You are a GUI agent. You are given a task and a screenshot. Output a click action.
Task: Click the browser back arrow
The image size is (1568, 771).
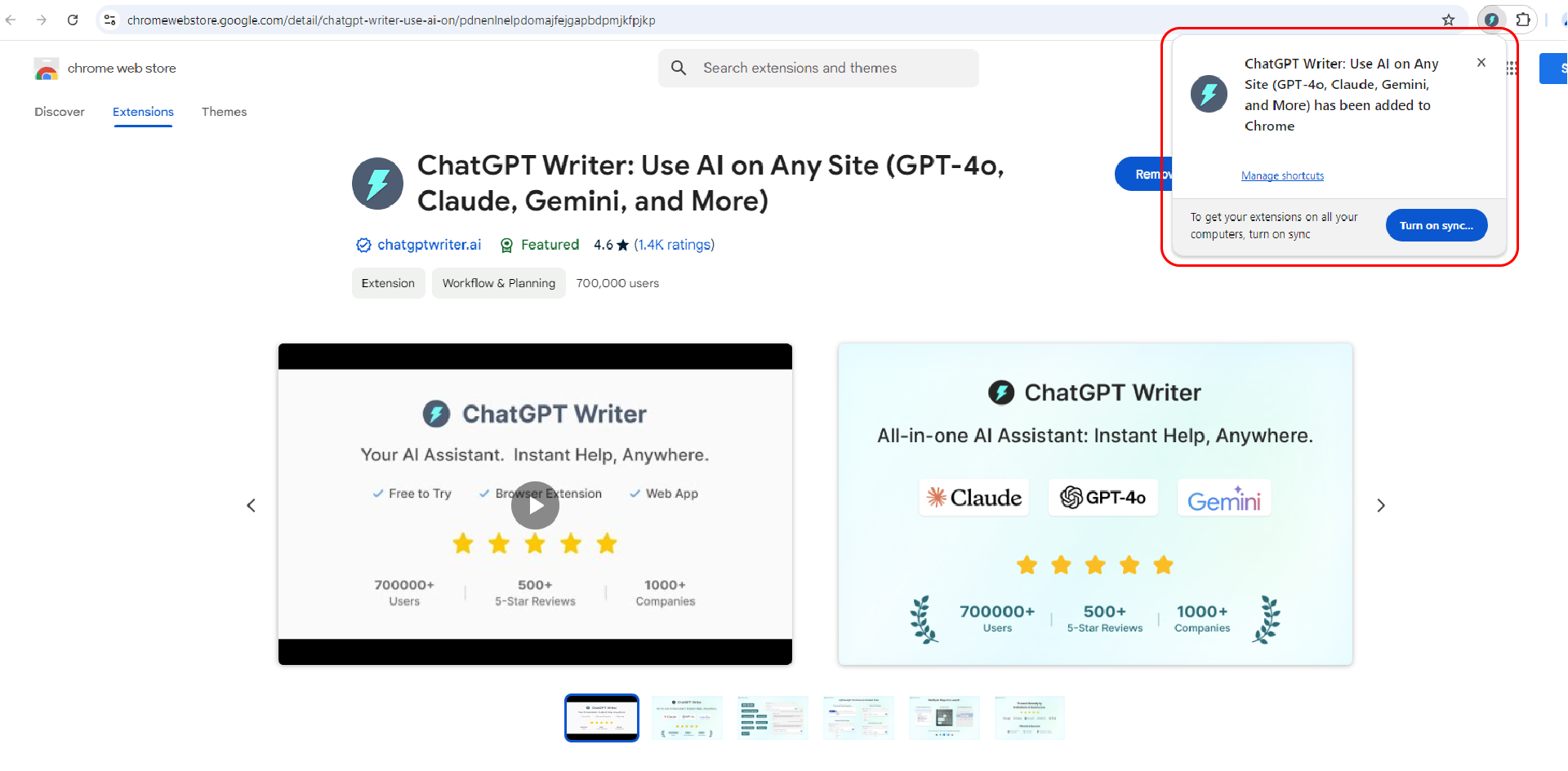coord(11,20)
